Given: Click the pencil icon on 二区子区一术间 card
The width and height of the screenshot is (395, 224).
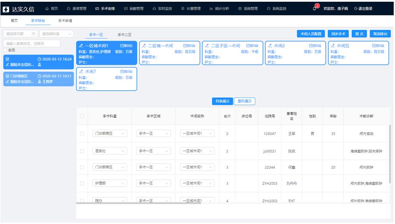Looking at the screenshot, I should pyautogui.click(x=207, y=46).
